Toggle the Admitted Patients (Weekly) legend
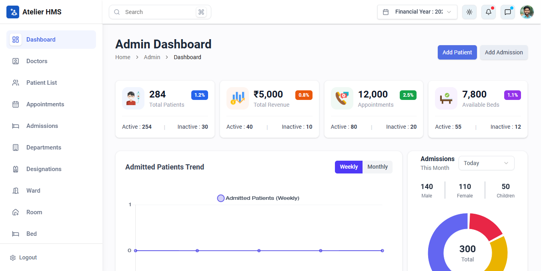541x271 pixels. 258,198
